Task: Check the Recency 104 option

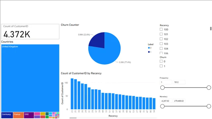Action: (161, 48)
